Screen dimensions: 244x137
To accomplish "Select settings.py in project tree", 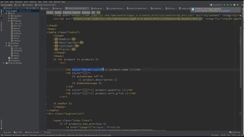I will 16,51.
